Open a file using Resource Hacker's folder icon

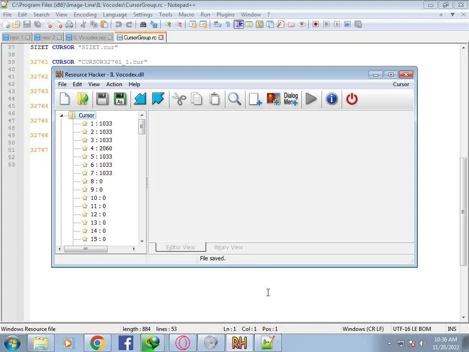[82, 99]
